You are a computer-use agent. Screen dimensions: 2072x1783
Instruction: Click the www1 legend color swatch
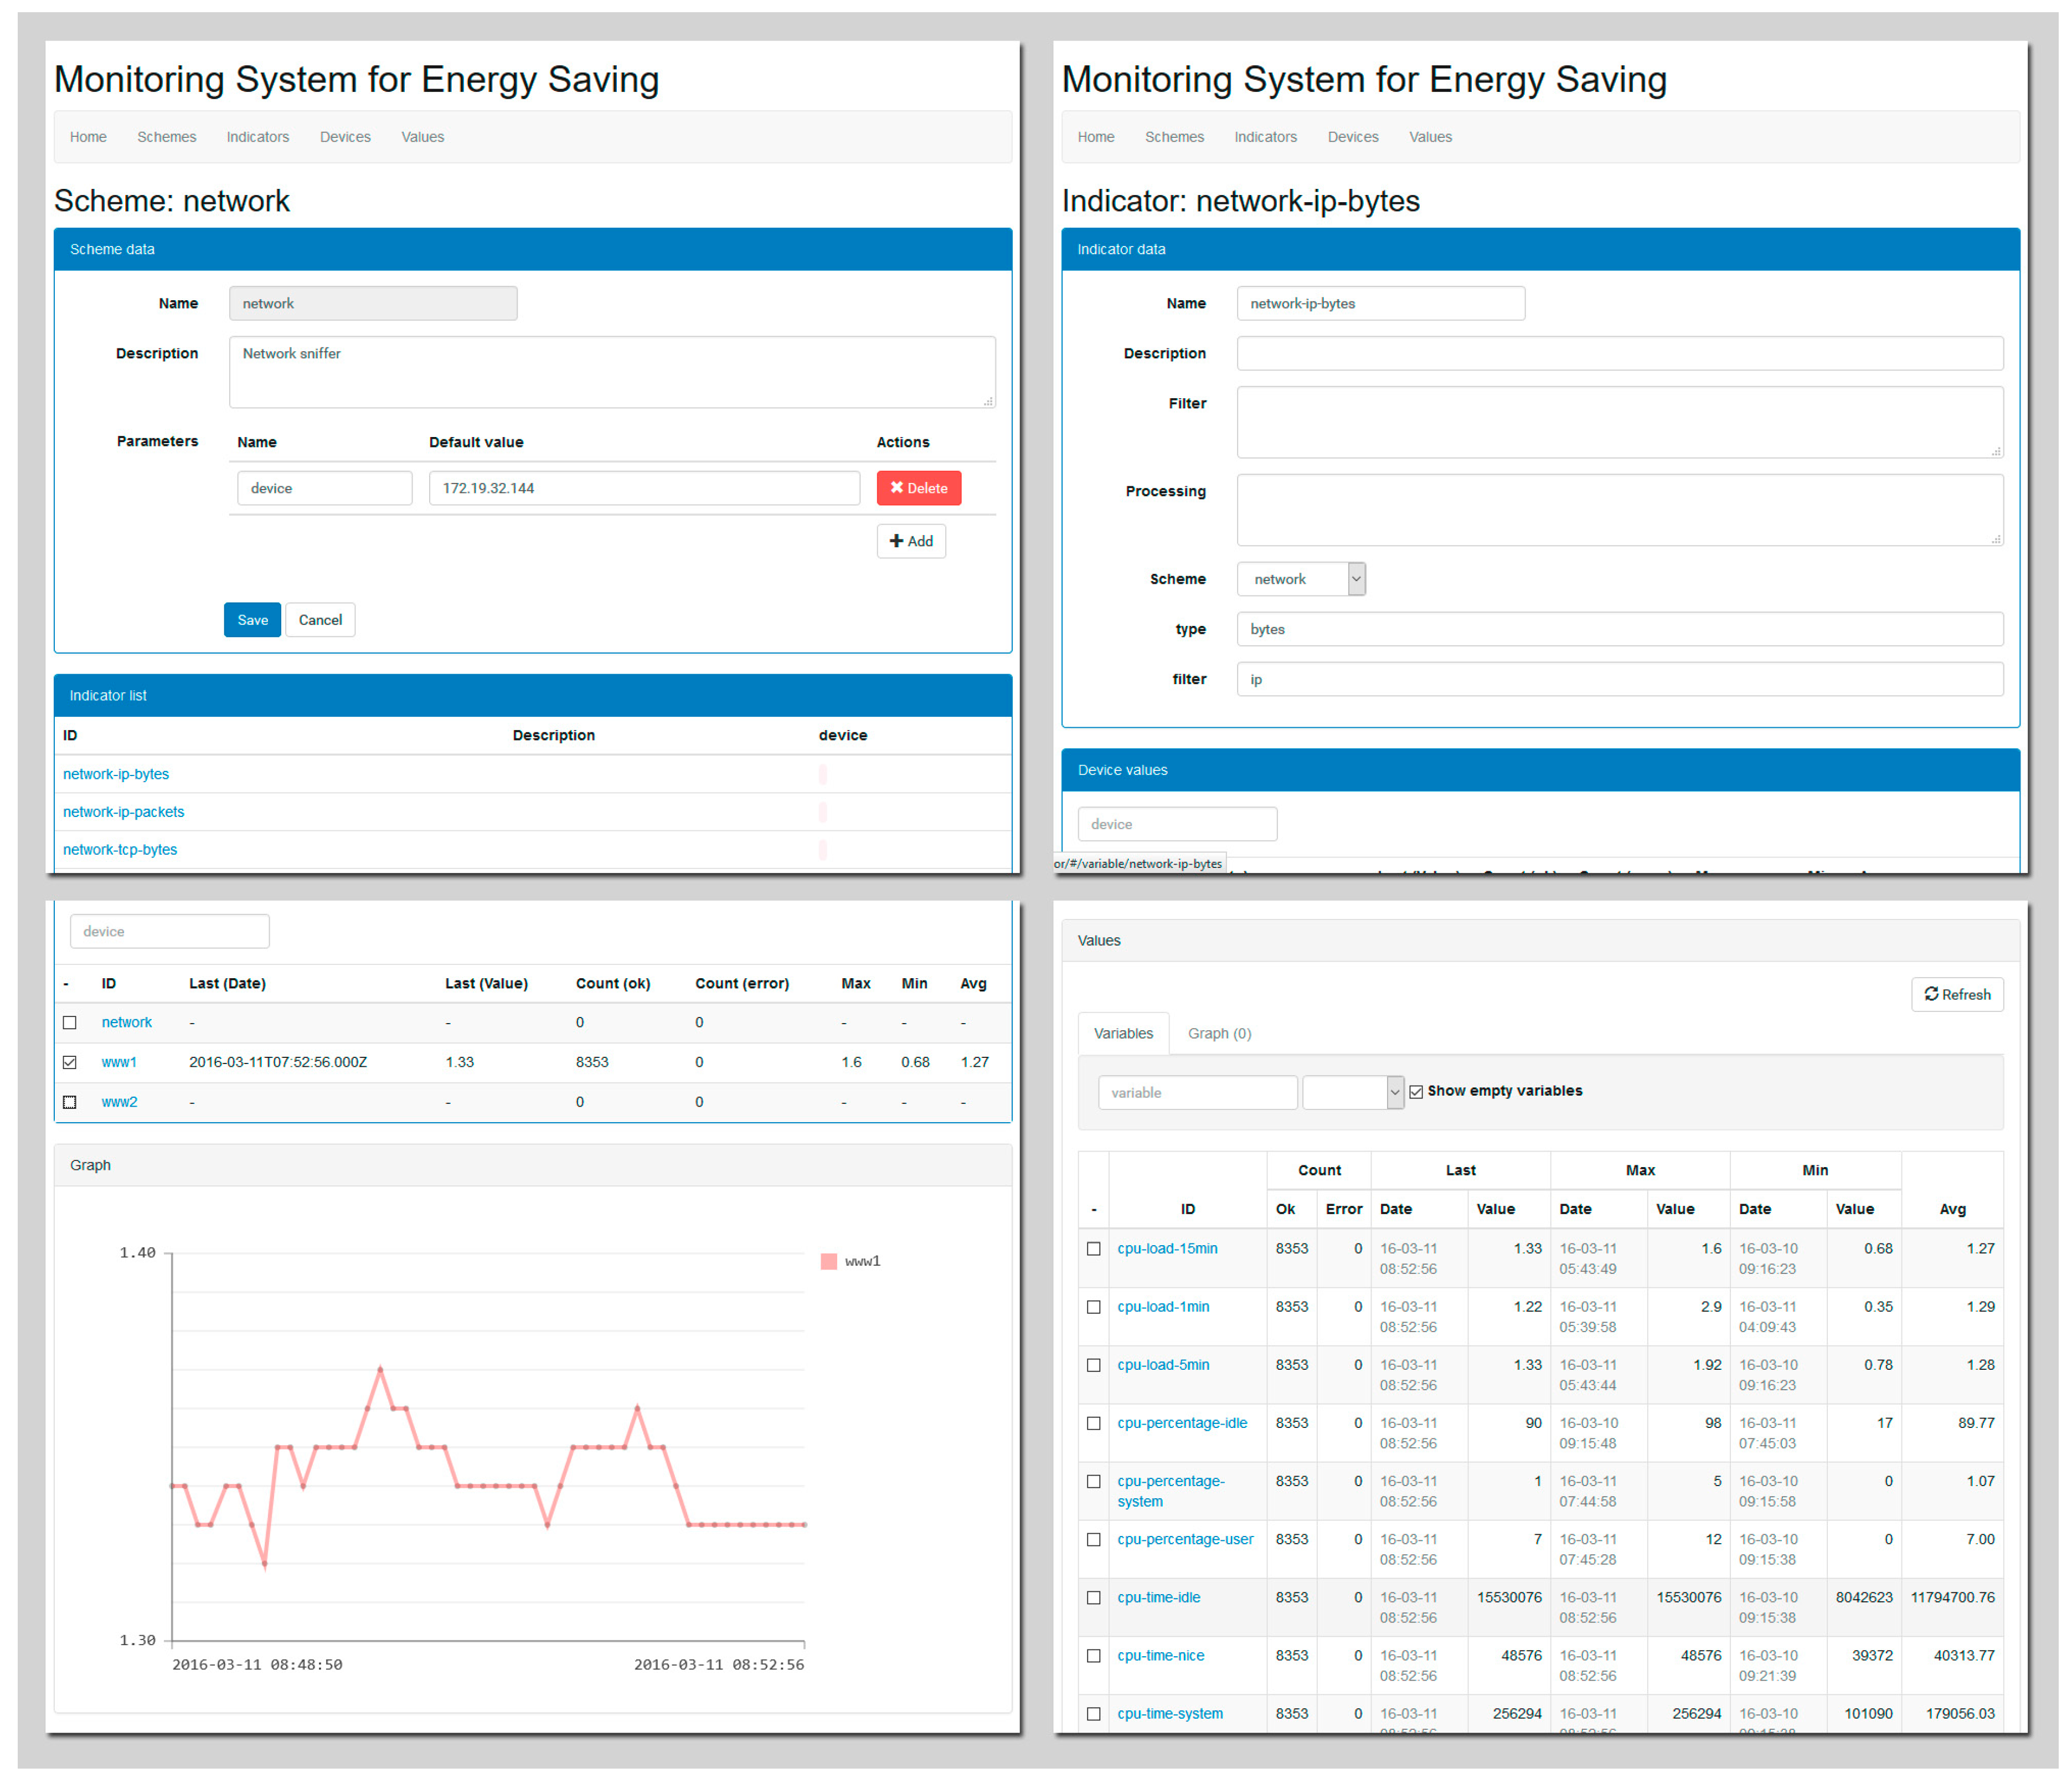coord(828,1262)
